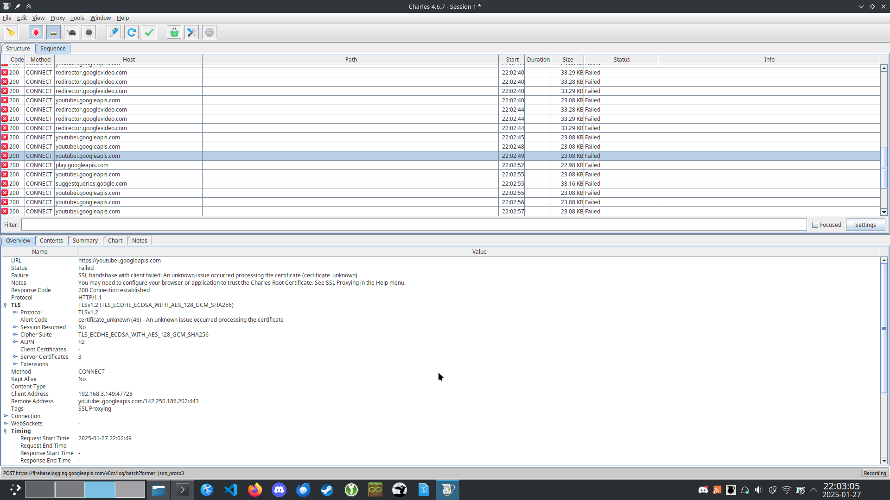890x500 pixels.
Task: Open the Proxy menu
Action: click(x=57, y=18)
